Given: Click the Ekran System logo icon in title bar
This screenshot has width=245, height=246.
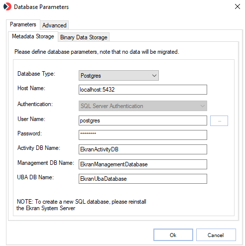Looking at the screenshot, I should (7, 6).
